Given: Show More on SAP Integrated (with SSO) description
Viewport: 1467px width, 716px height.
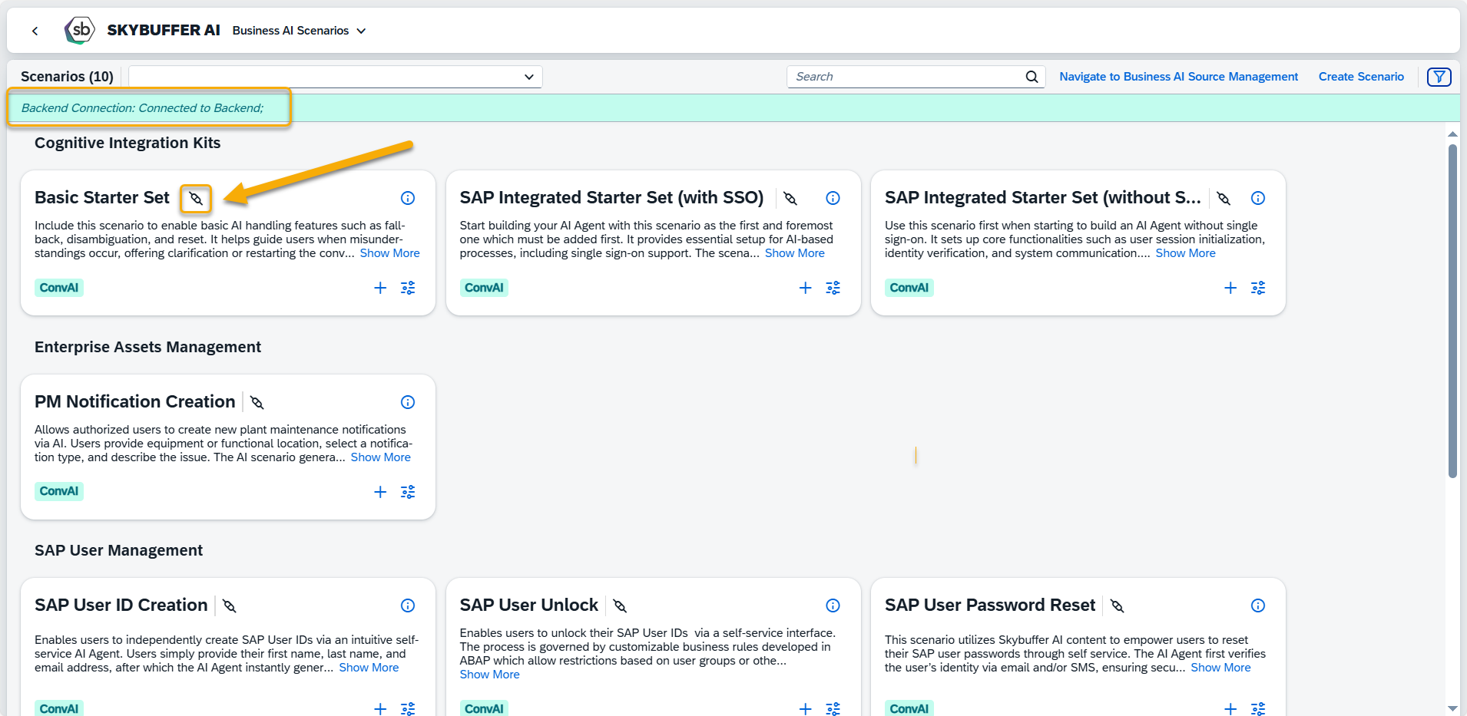Looking at the screenshot, I should [794, 253].
